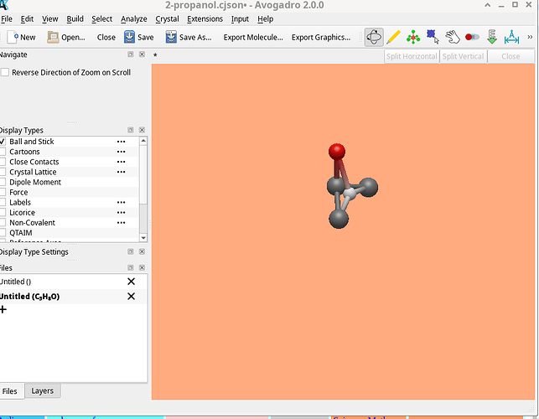Click the Auto Optimize tool icon
The height and width of the screenshot is (419, 539).
pyautogui.click(x=492, y=37)
